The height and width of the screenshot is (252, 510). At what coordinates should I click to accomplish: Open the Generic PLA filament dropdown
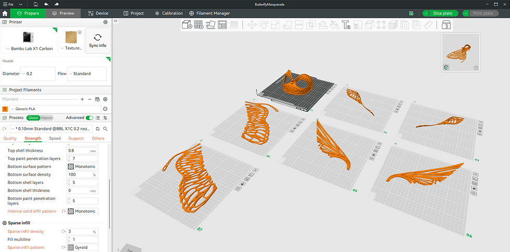point(55,109)
